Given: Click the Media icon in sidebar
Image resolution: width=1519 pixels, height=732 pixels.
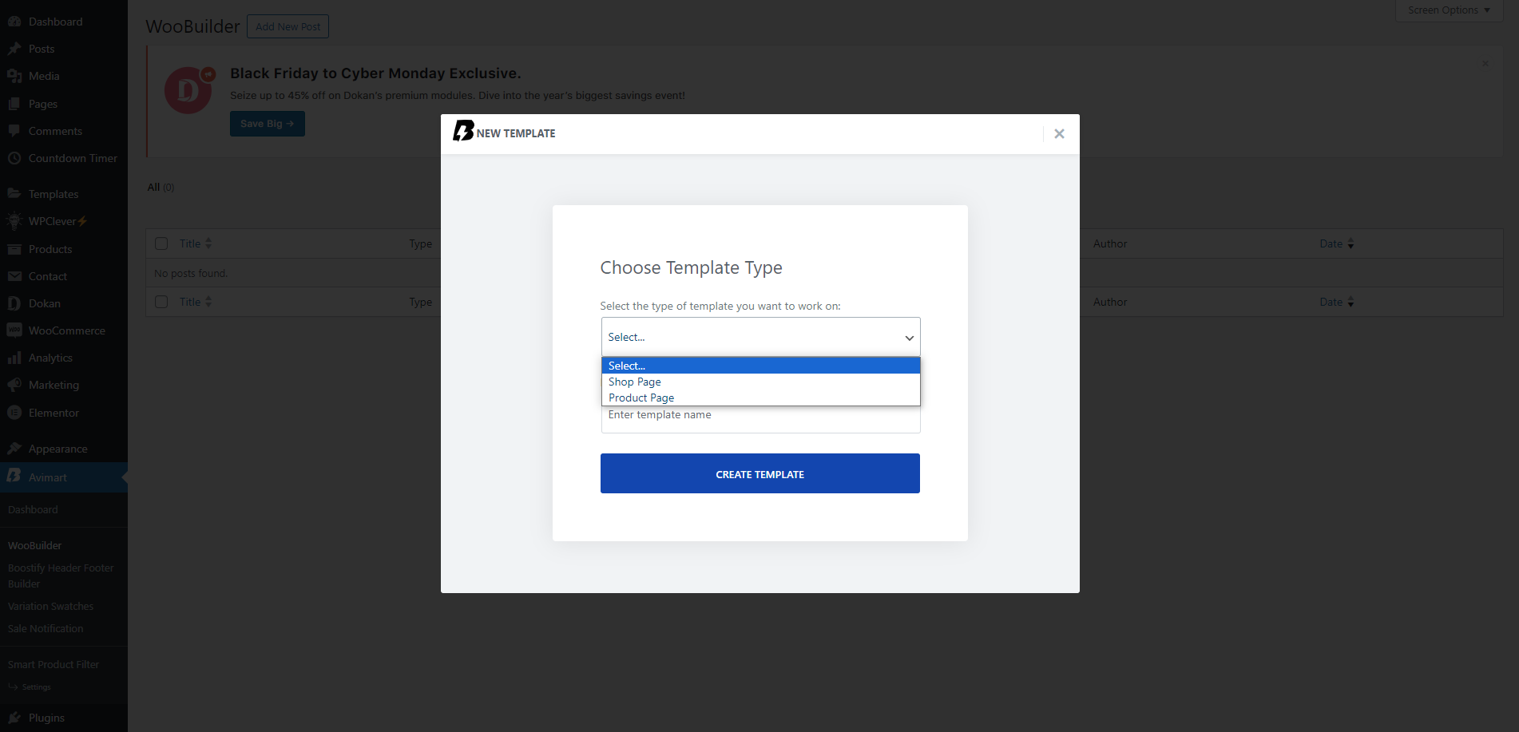Looking at the screenshot, I should (x=14, y=76).
